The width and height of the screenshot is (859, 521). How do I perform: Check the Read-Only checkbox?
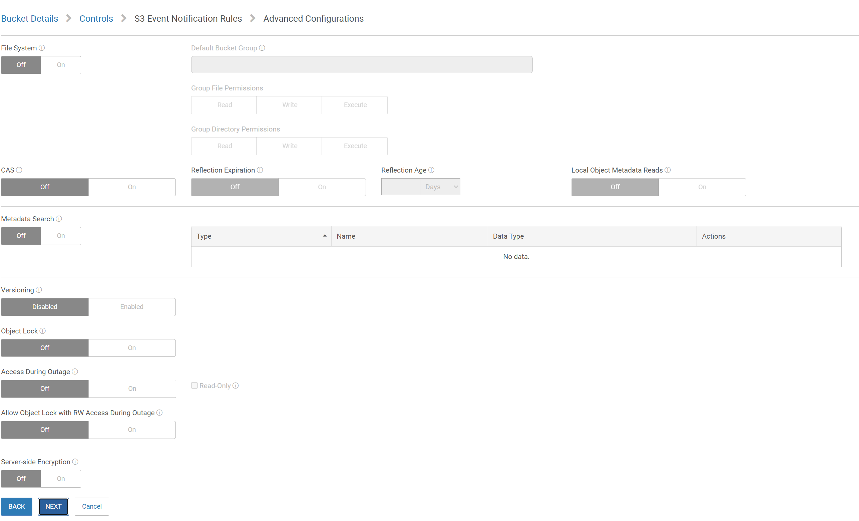click(194, 386)
